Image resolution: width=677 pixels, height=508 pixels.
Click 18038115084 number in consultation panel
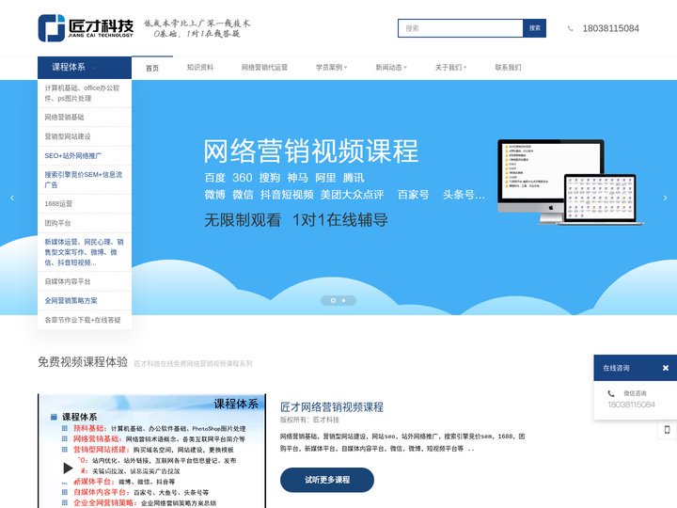(x=631, y=405)
